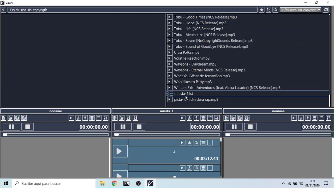This screenshot has width=334, height=188.
Task: Preview Who Likes to Party.mp3 play button
Action: coord(169,82)
